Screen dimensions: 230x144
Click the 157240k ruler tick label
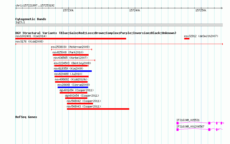(134, 10)
